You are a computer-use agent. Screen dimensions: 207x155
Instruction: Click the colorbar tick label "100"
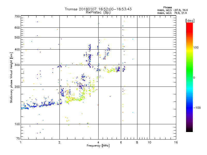coord(196,48)
